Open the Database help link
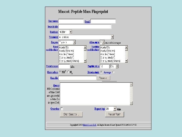This screenshot has height=137, width=182. click(54, 32)
